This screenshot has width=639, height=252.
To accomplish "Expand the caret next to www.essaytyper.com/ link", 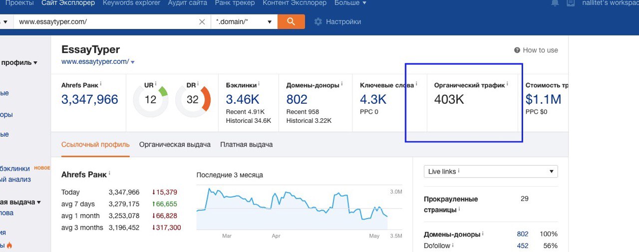I will click(x=133, y=62).
